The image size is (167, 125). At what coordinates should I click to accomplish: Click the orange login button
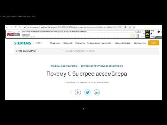pos(153,43)
